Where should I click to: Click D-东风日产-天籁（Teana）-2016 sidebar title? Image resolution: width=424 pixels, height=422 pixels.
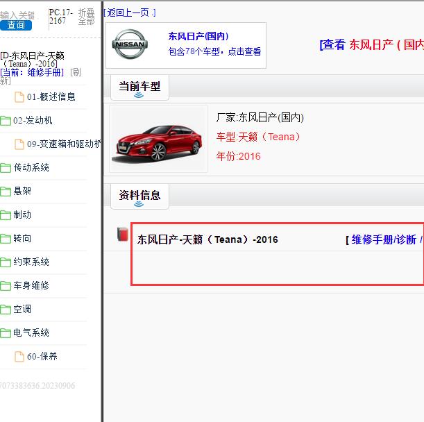point(32,60)
